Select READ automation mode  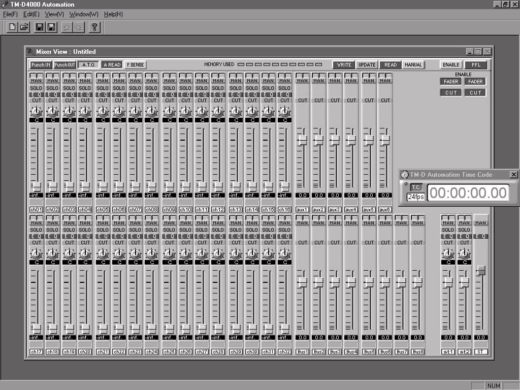tap(391, 64)
